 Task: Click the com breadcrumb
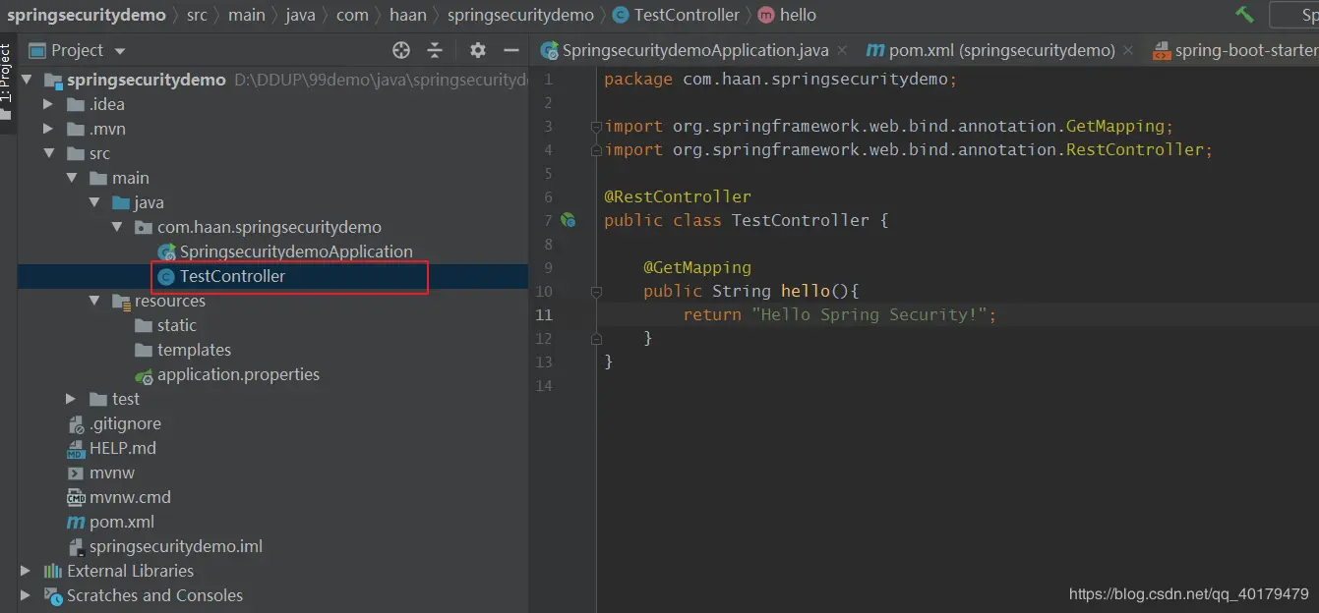(352, 15)
